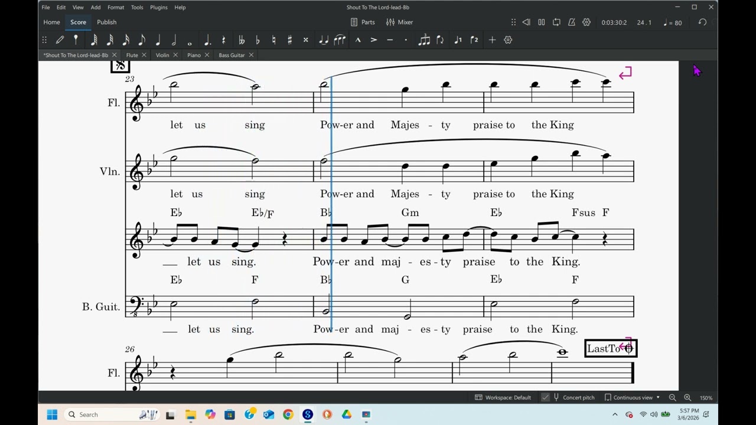Apply double flat accidental

point(242,40)
